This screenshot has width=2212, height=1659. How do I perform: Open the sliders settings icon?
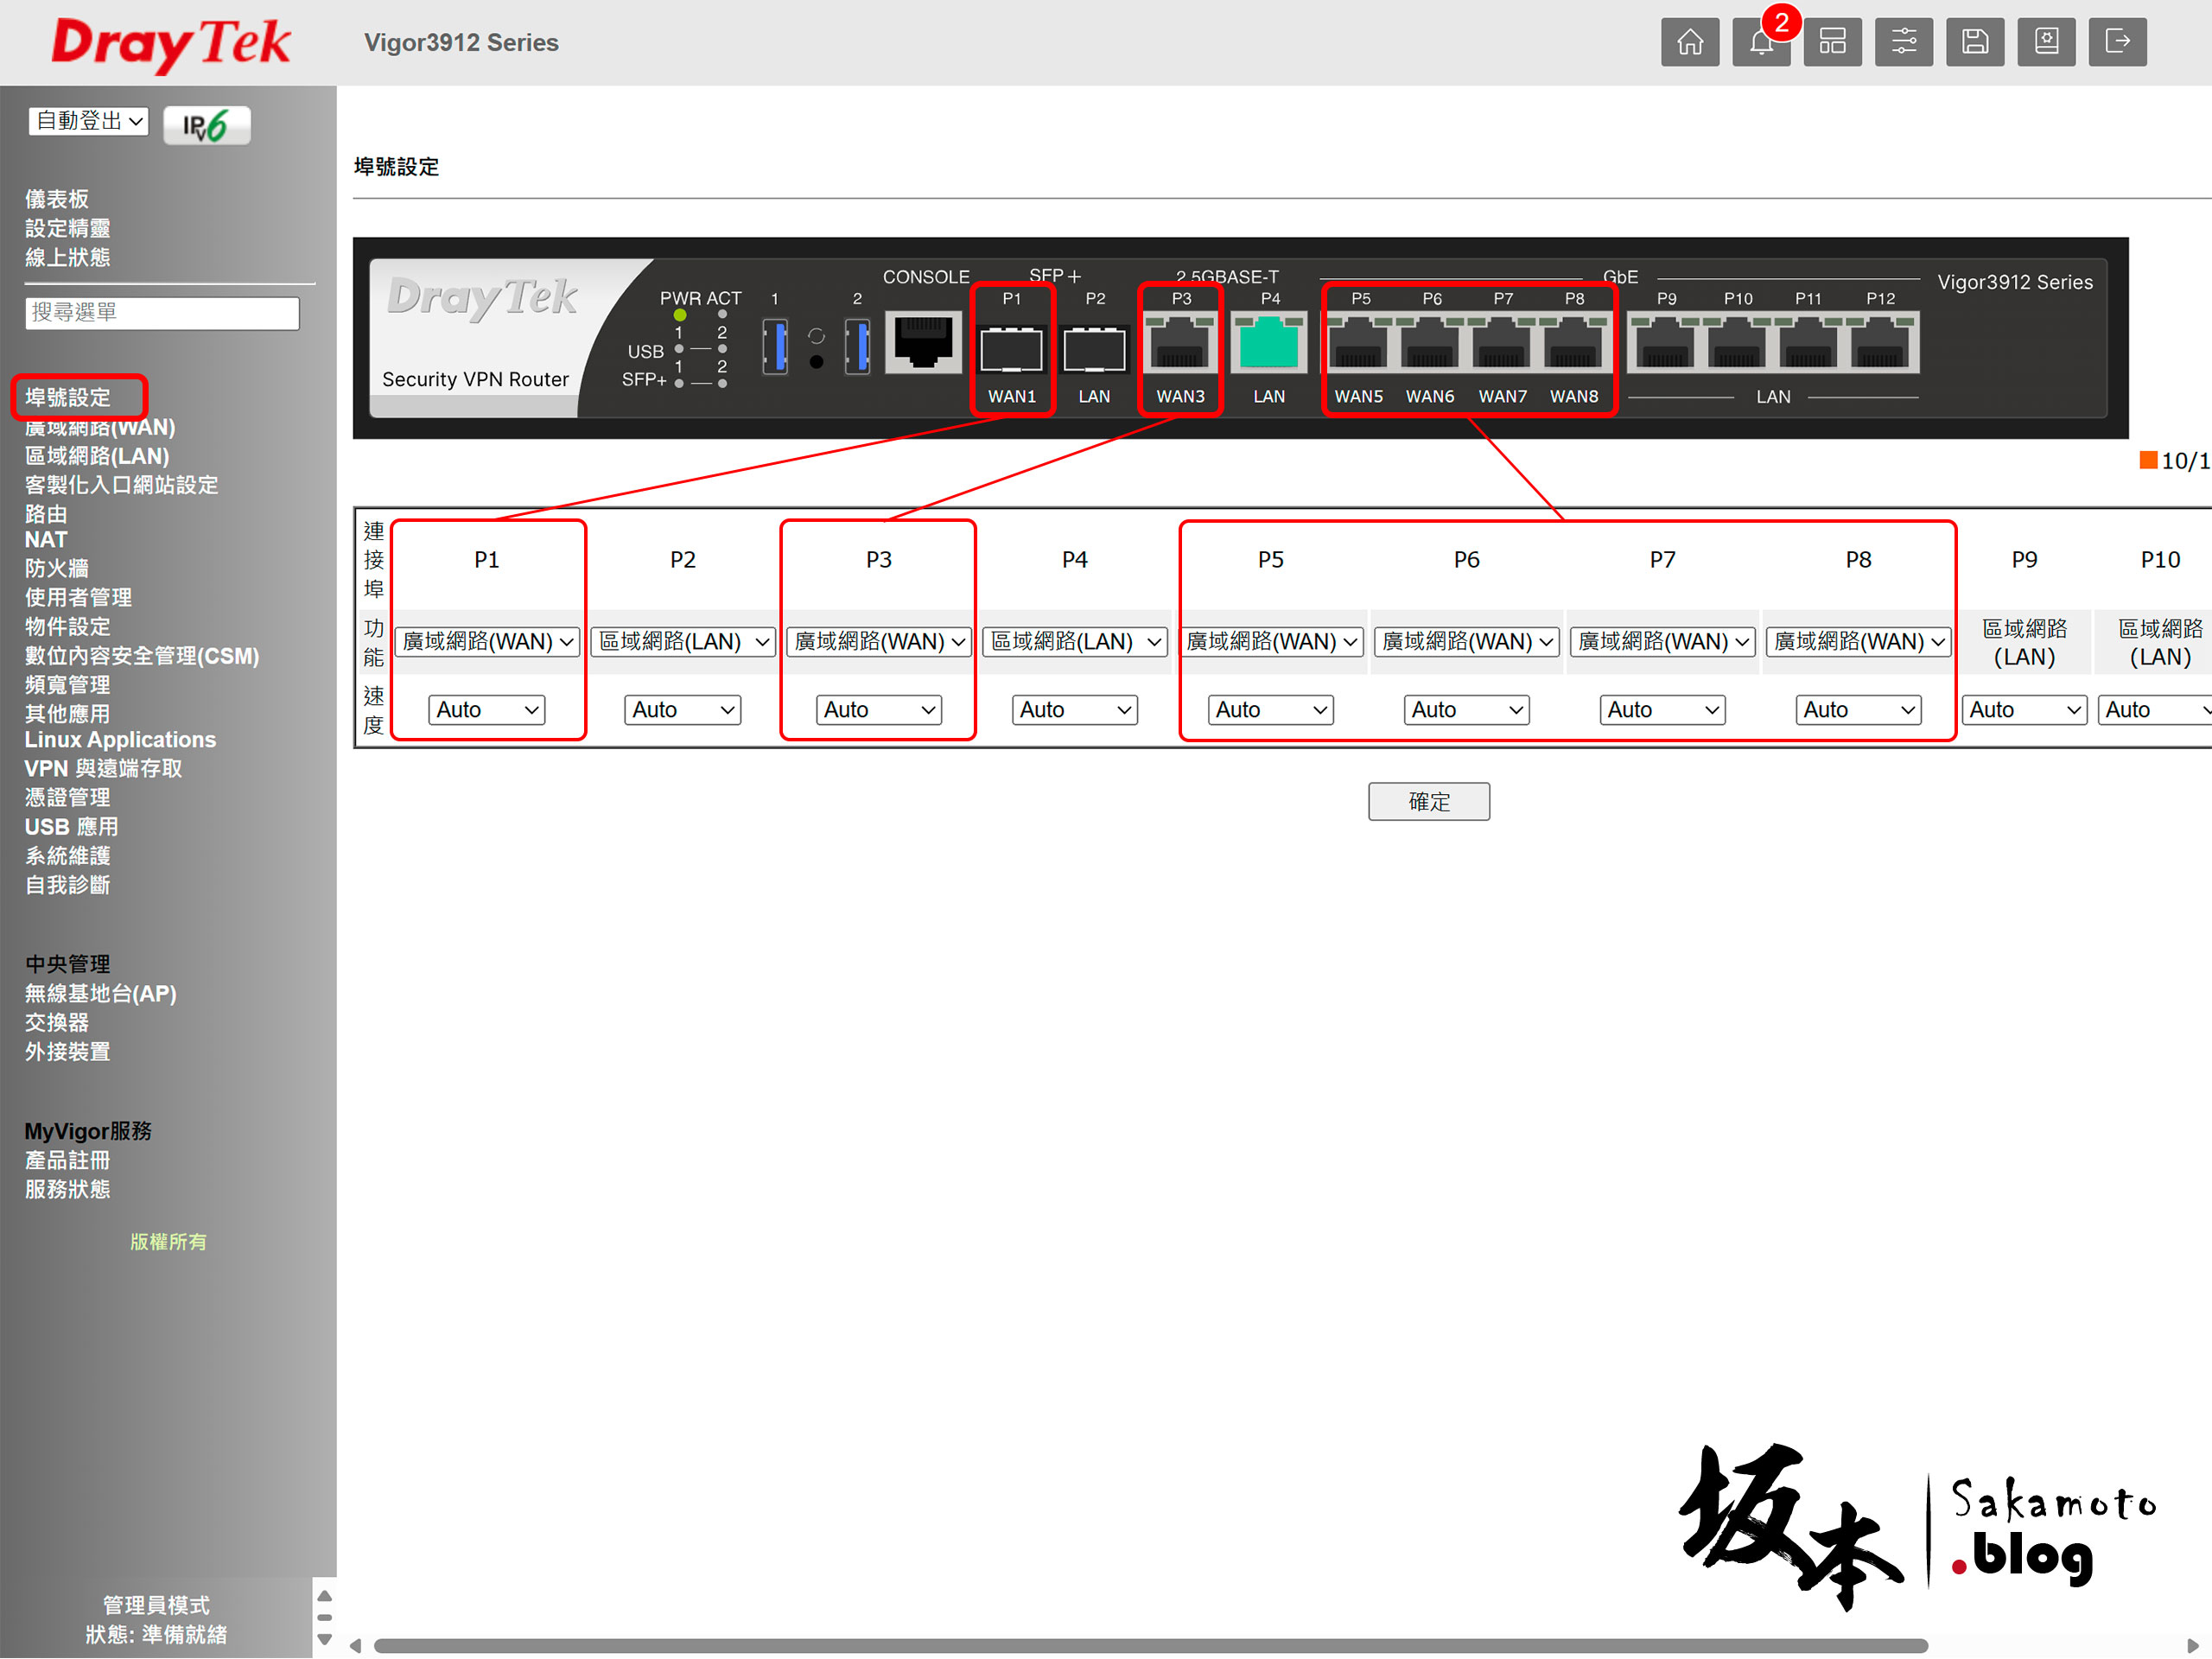click(1903, 42)
